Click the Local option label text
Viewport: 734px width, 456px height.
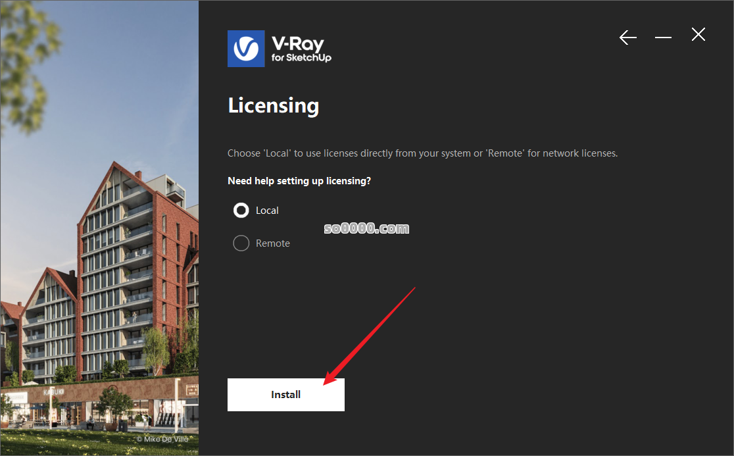coord(267,211)
